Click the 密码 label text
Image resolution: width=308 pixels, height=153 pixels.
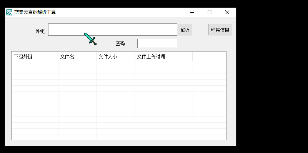point(120,43)
